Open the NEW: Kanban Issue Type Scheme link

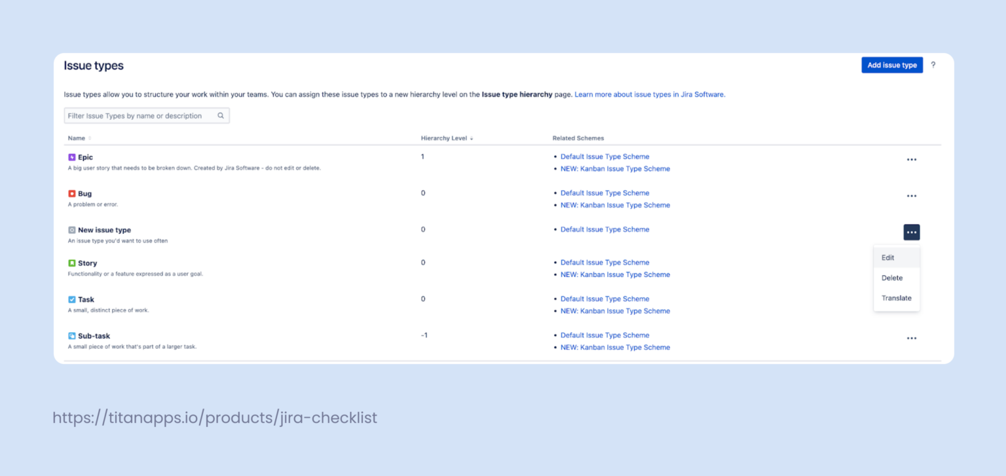click(x=615, y=168)
